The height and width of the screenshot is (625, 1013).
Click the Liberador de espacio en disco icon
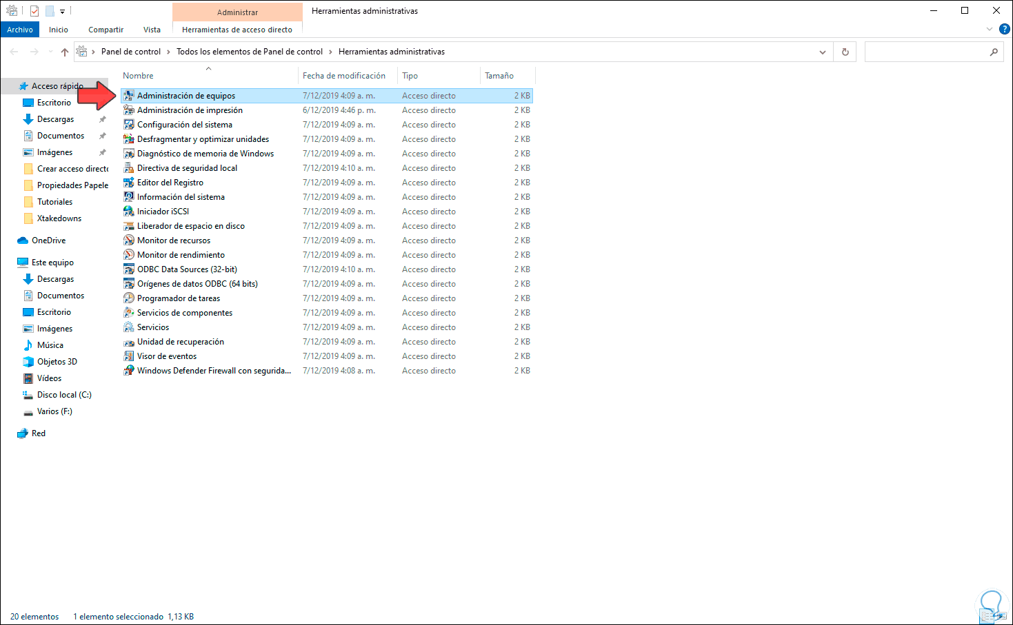129,226
